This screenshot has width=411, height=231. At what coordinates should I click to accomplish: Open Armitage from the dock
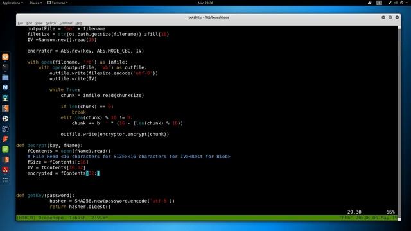5,98
